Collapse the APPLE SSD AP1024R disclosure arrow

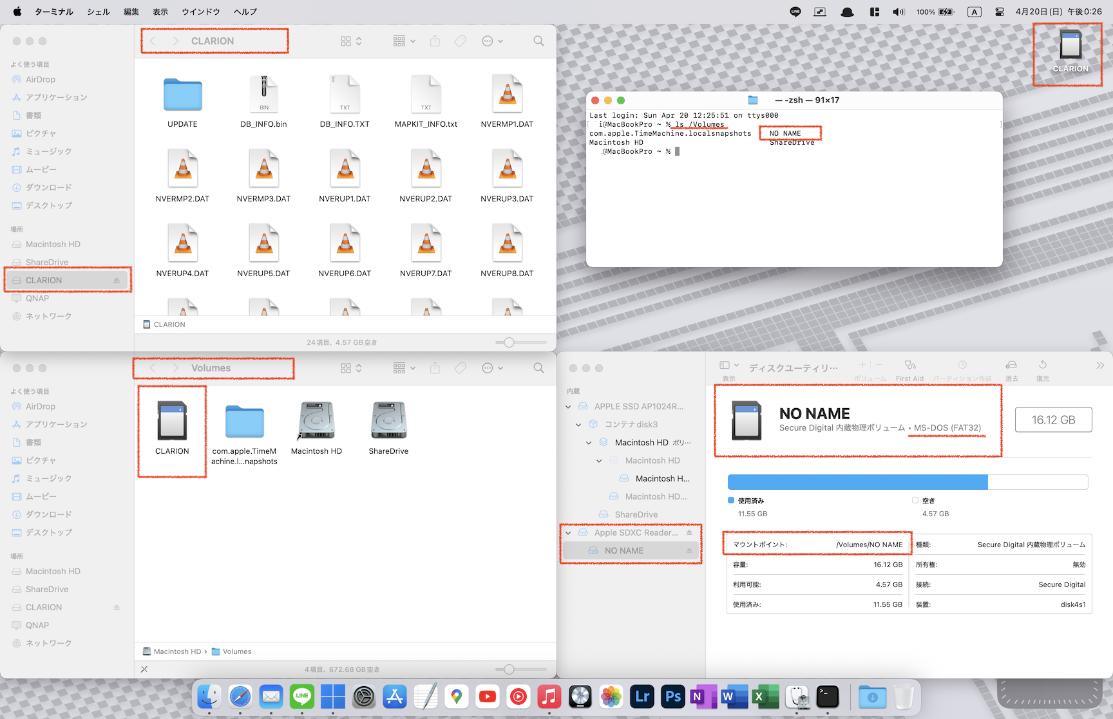tap(568, 407)
